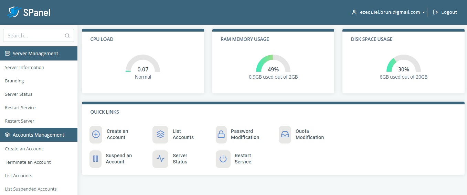Click the Restart Service quick link text

point(243,159)
